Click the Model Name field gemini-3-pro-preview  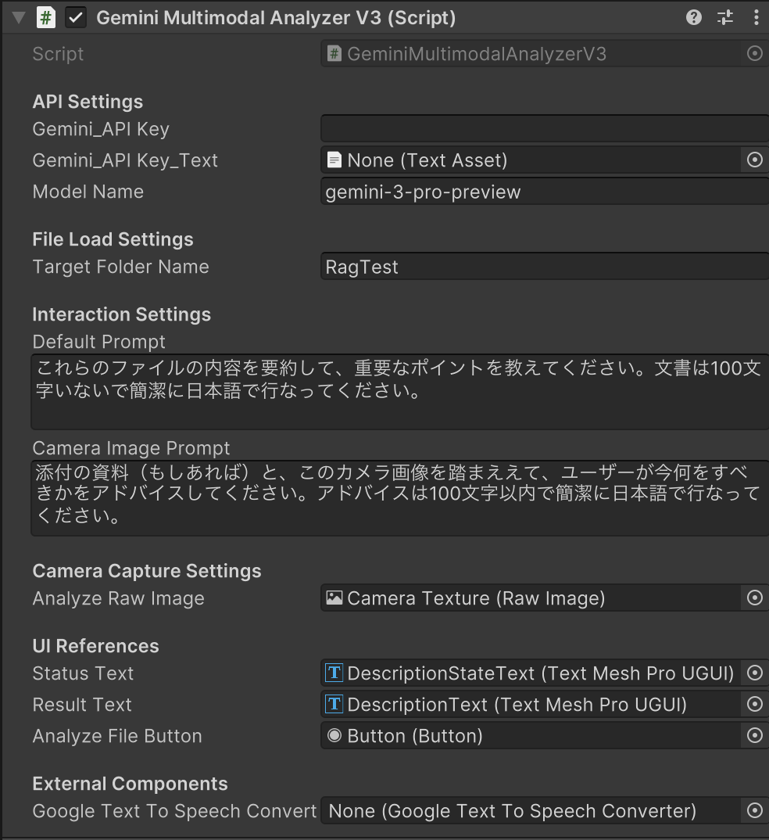(x=544, y=192)
